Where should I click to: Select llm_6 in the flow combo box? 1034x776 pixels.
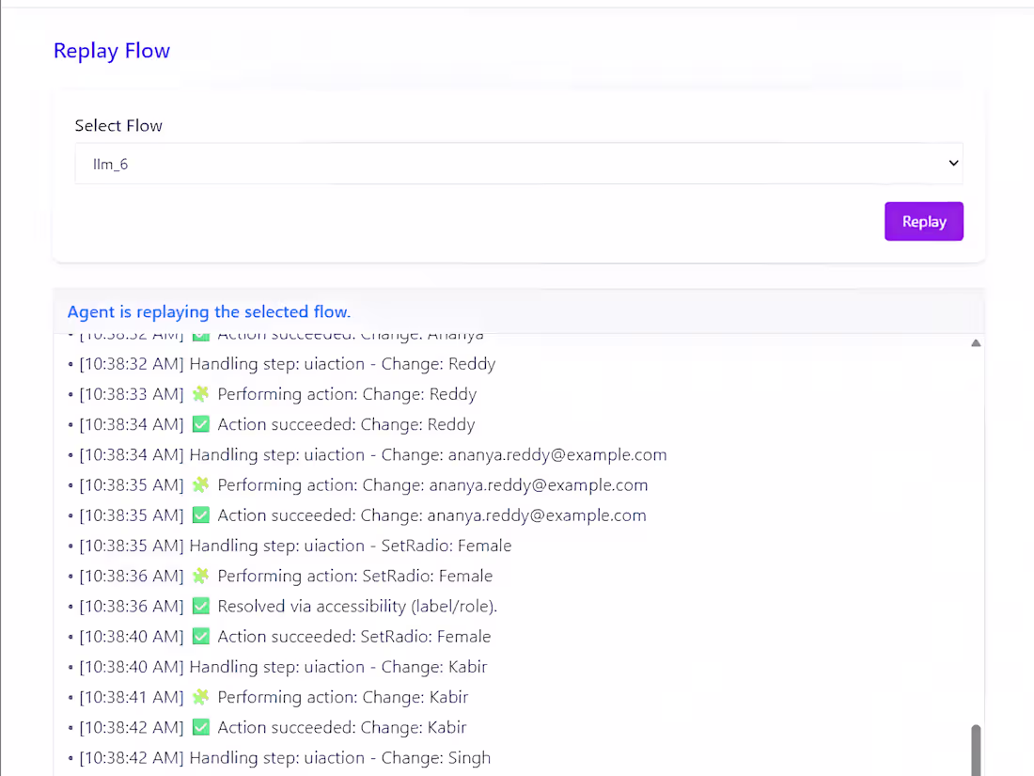pos(517,163)
